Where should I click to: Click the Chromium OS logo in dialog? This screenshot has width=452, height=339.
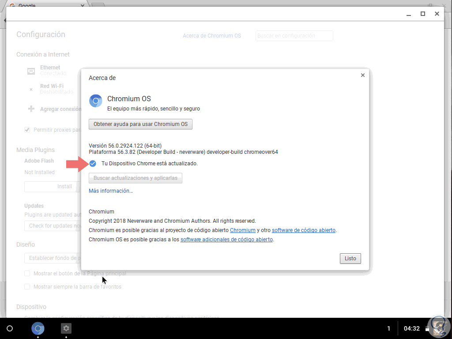click(x=95, y=101)
